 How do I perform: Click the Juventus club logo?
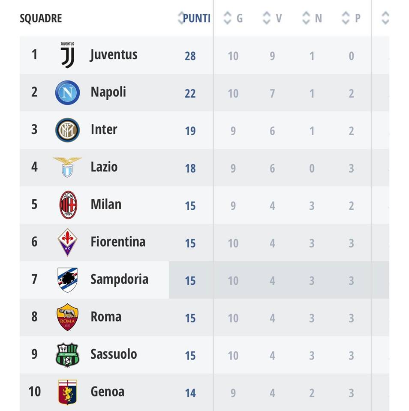tap(67, 55)
